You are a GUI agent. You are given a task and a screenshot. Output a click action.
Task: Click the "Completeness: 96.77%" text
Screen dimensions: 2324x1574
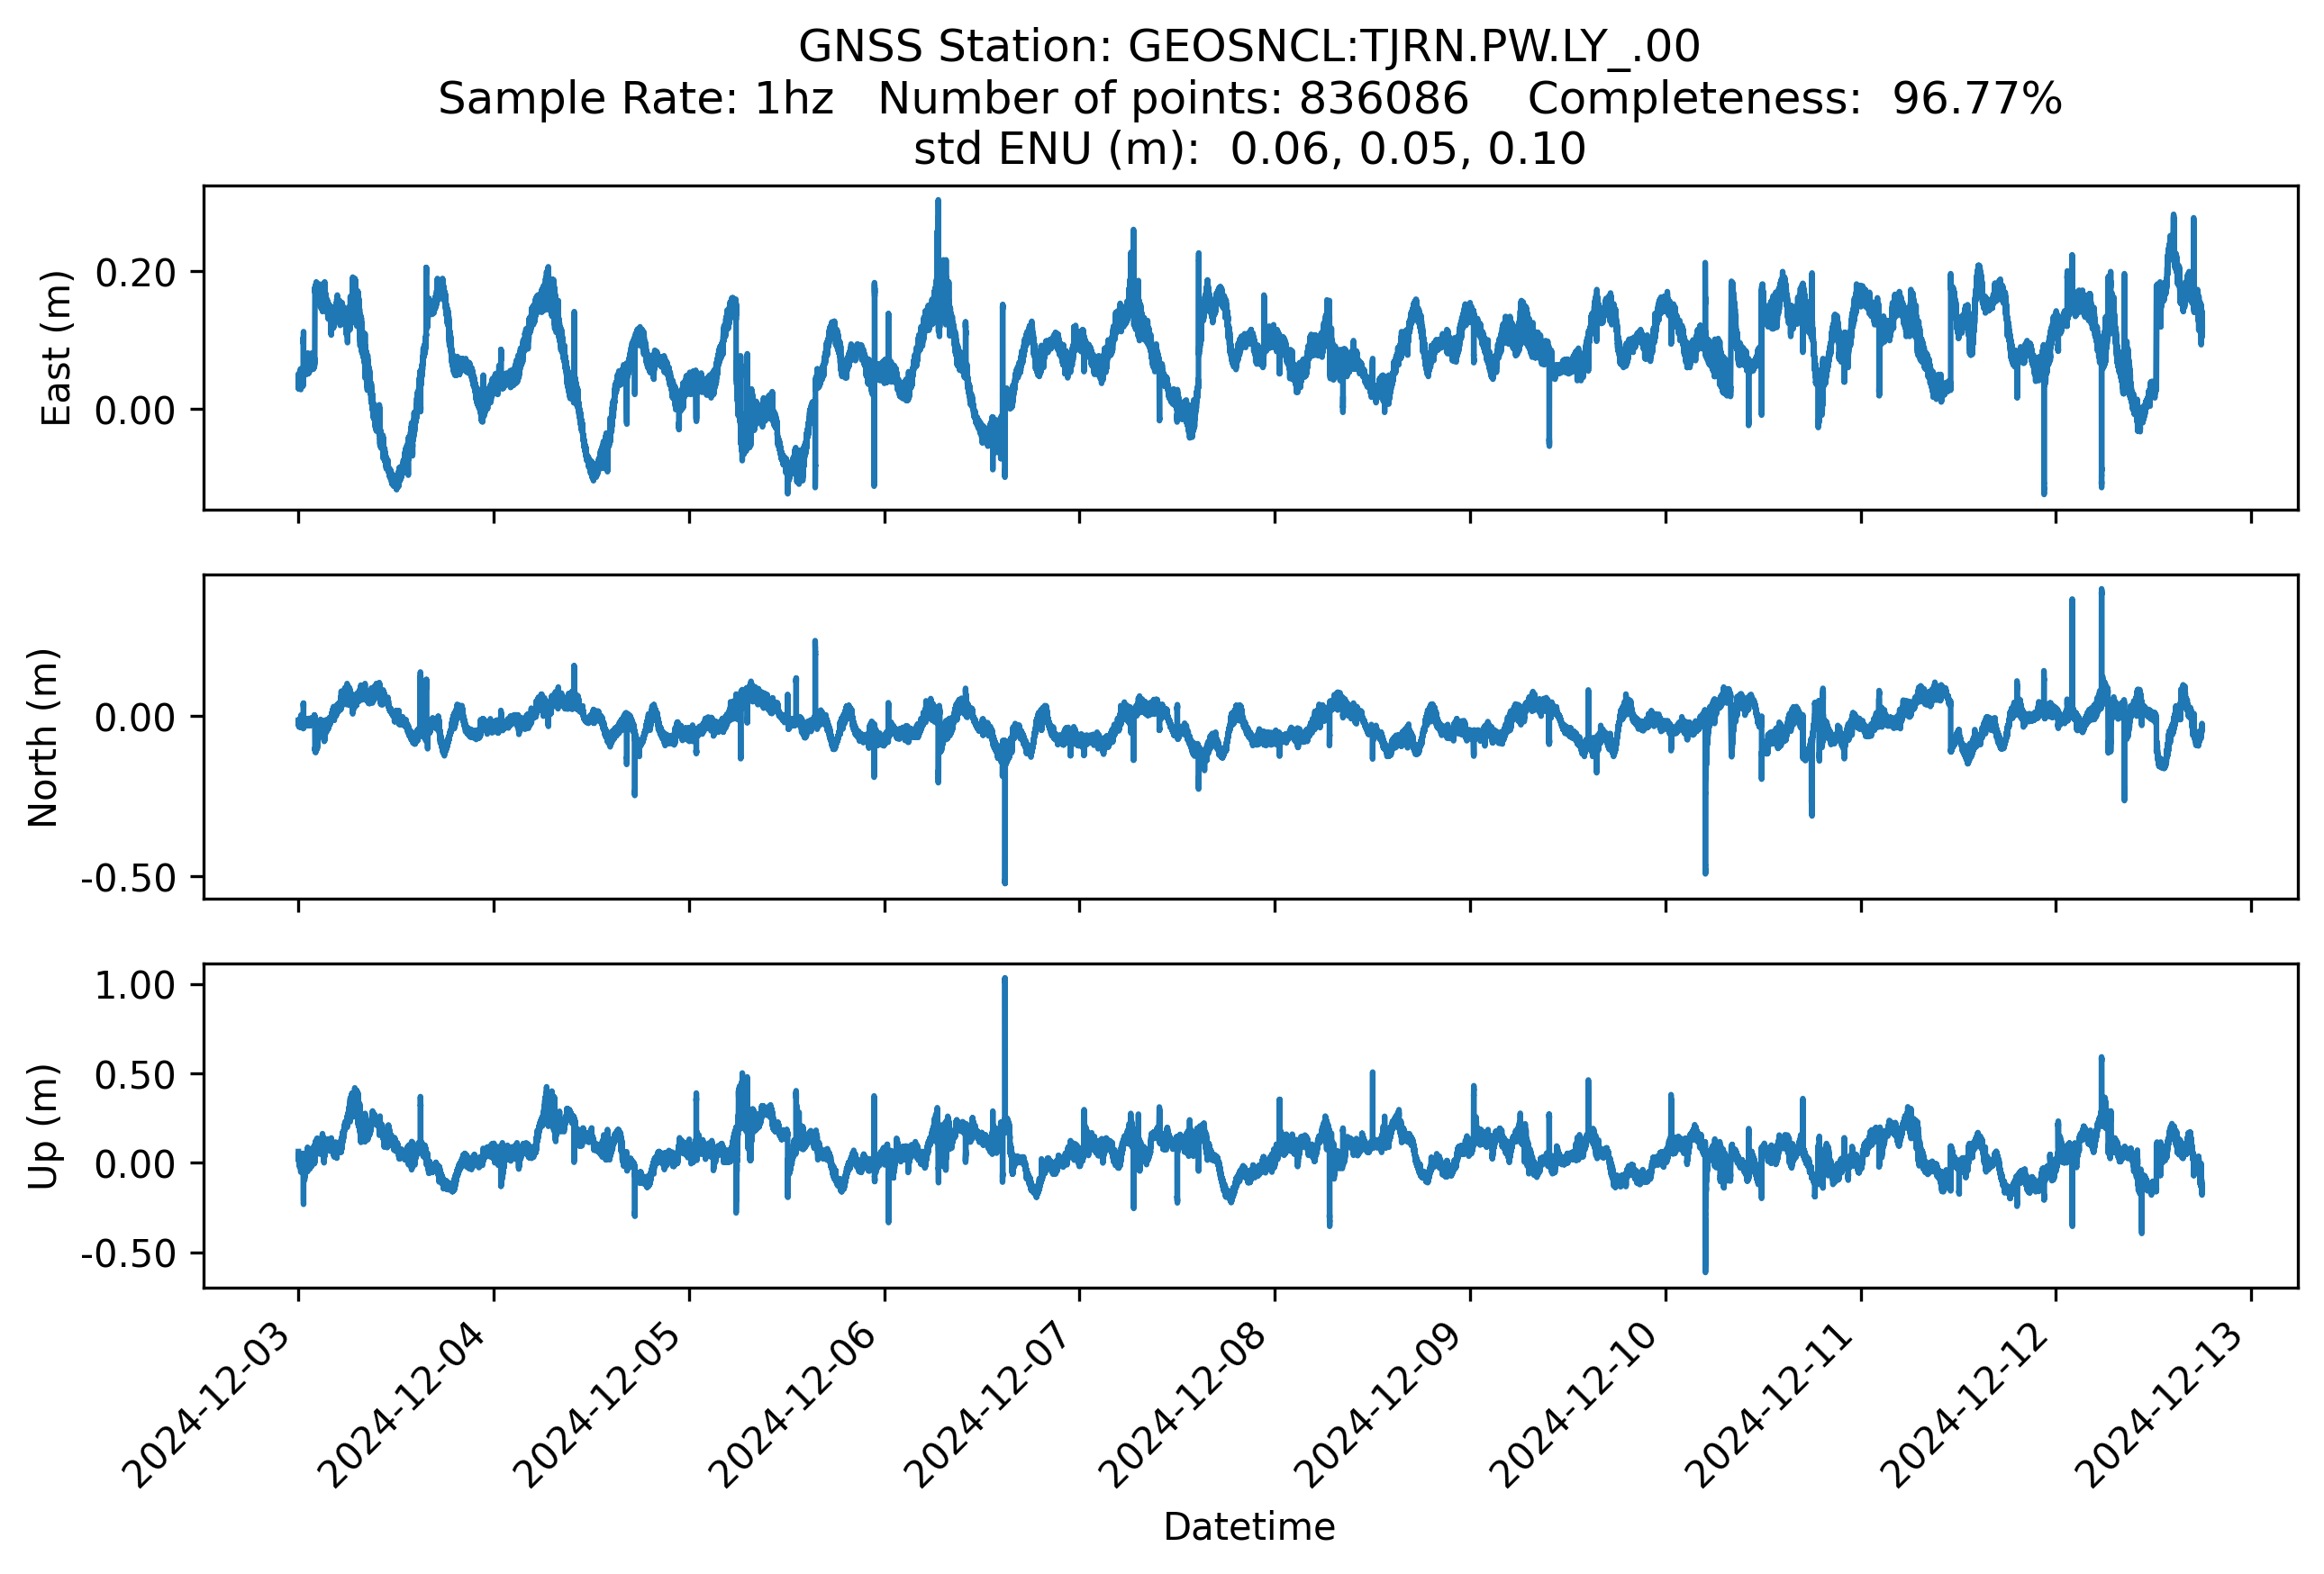1794,98
